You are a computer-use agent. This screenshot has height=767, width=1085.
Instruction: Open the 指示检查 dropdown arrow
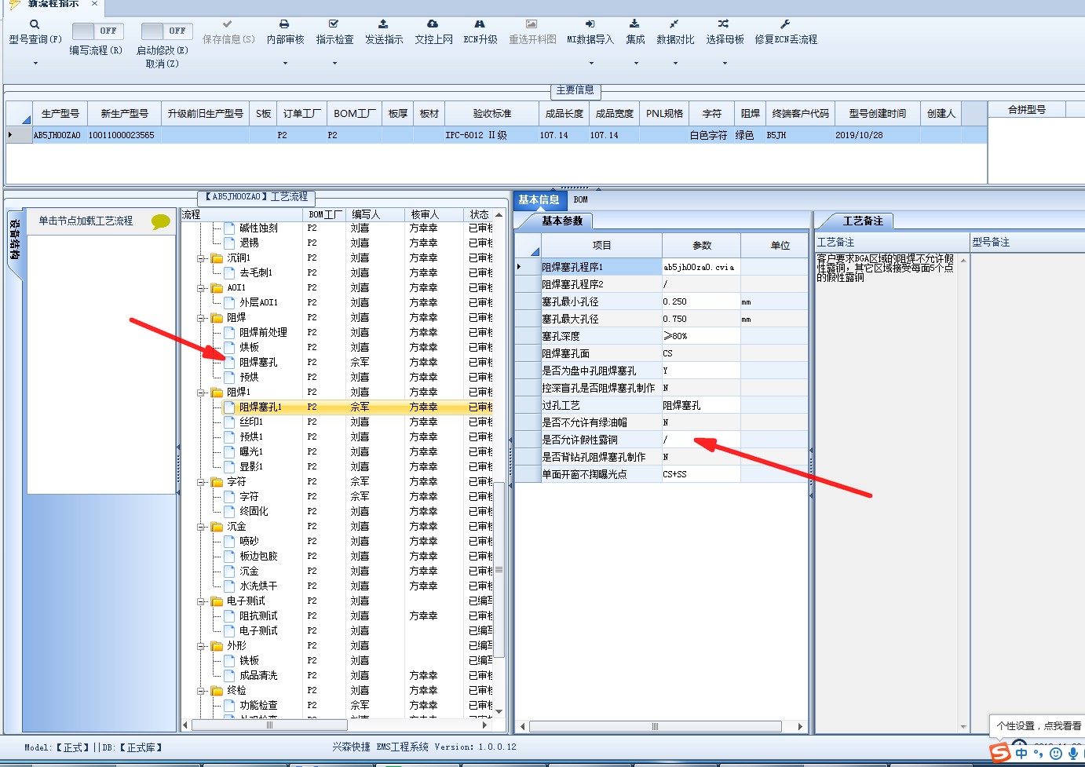(334, 63)
